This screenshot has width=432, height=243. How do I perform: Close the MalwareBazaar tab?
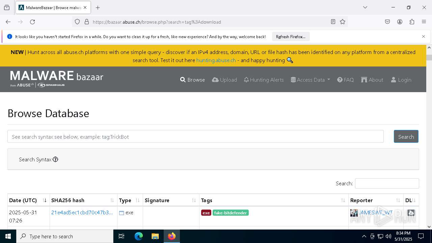[x=85, y=7]
